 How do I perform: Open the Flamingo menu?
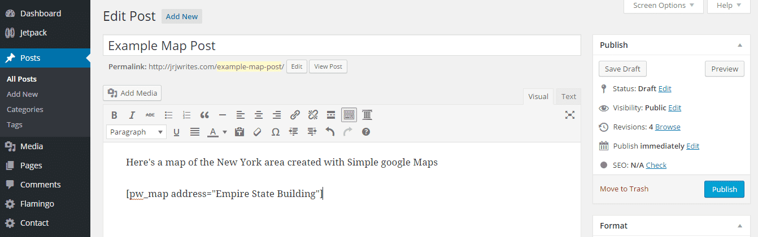45,204
